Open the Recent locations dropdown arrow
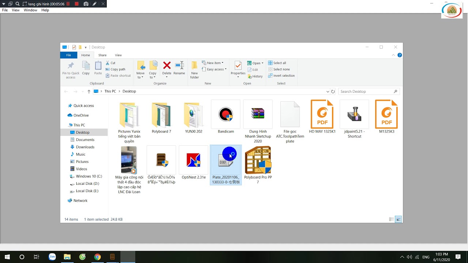Viewport: 468px width, 263px height. tap(82, 91)
